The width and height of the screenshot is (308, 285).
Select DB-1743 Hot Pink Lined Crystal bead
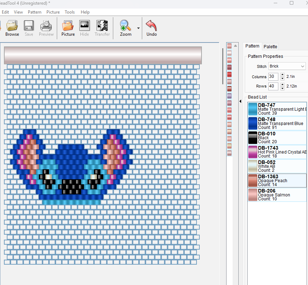click(277, 152)
